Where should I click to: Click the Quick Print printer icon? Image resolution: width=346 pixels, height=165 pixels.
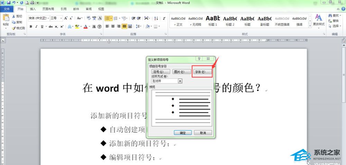32,3
